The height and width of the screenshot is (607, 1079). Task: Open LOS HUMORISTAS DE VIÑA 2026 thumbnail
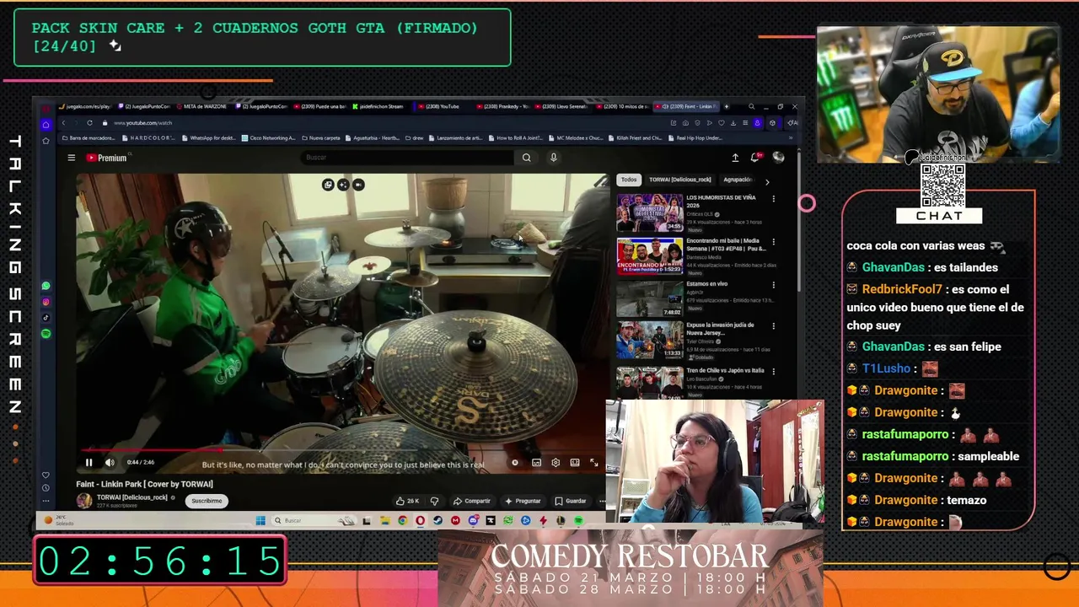(x=650, y=212)
